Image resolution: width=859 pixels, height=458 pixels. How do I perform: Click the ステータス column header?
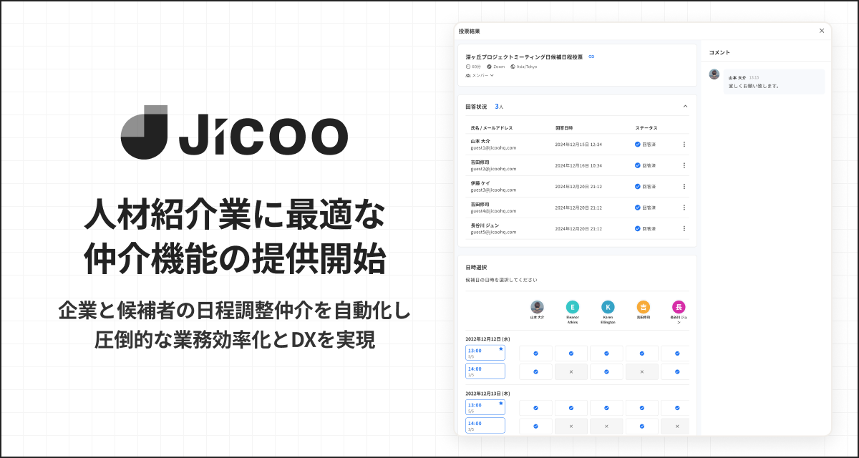pyautogui.click(x=646, y=128)
